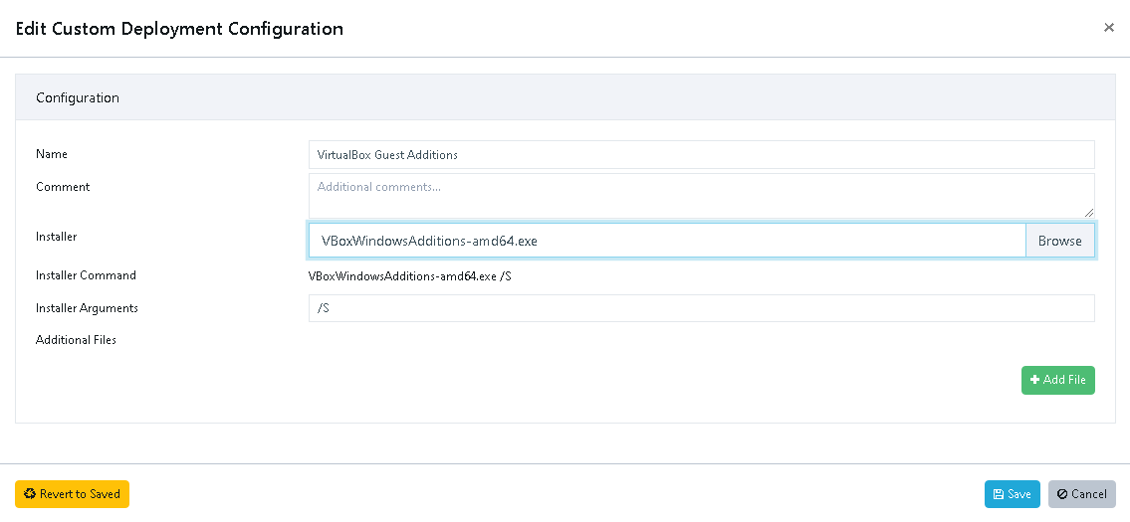Click the 'Comment' label
This screenshot has height=522, width=1130.
[63, 187]
